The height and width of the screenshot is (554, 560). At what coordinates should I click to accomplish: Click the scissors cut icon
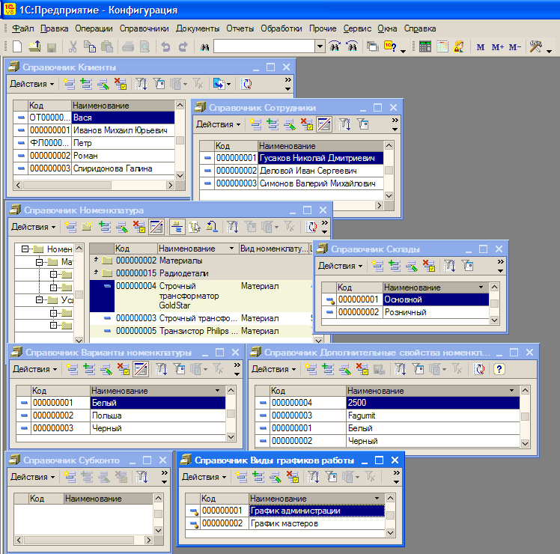73,46
